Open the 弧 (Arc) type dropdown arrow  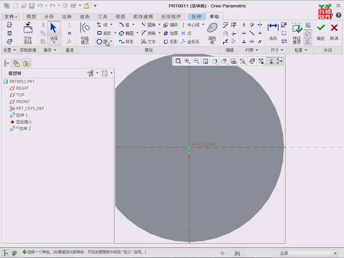[x=133, y=25]
